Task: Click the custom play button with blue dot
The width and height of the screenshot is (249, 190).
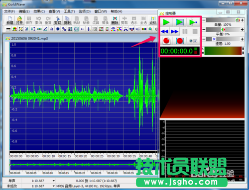Action: pyautogui.click(x=193, y=22)
